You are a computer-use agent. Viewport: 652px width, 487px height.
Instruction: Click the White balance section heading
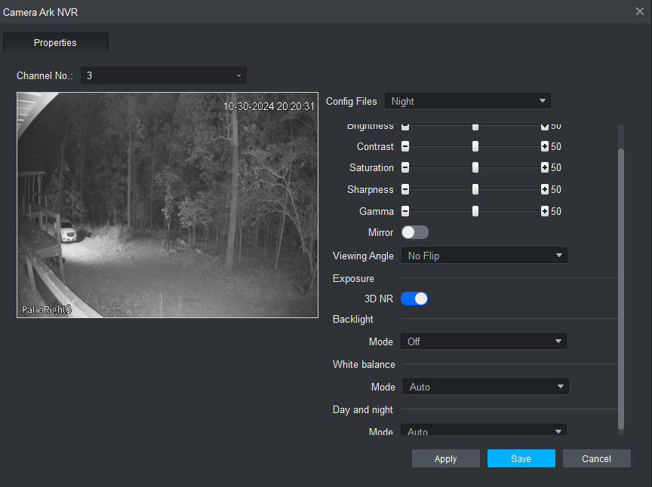pos(364,364)
